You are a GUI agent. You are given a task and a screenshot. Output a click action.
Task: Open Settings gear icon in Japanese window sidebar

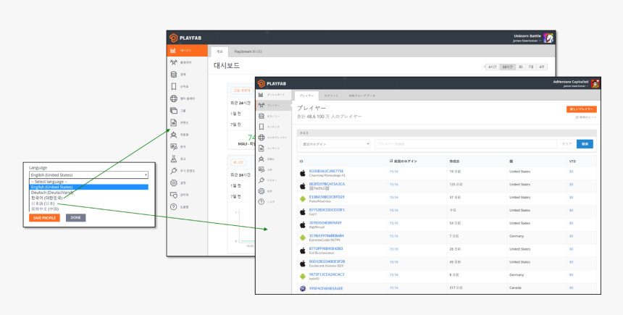(261, 191)
